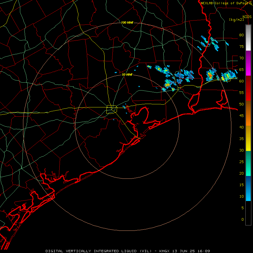Click the scale value 75

pos(241,46)
